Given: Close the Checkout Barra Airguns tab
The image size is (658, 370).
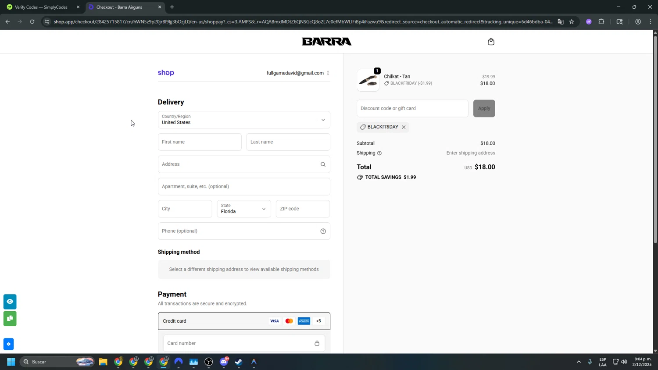Looking at the screenshot, I should [x=160, y=7].
